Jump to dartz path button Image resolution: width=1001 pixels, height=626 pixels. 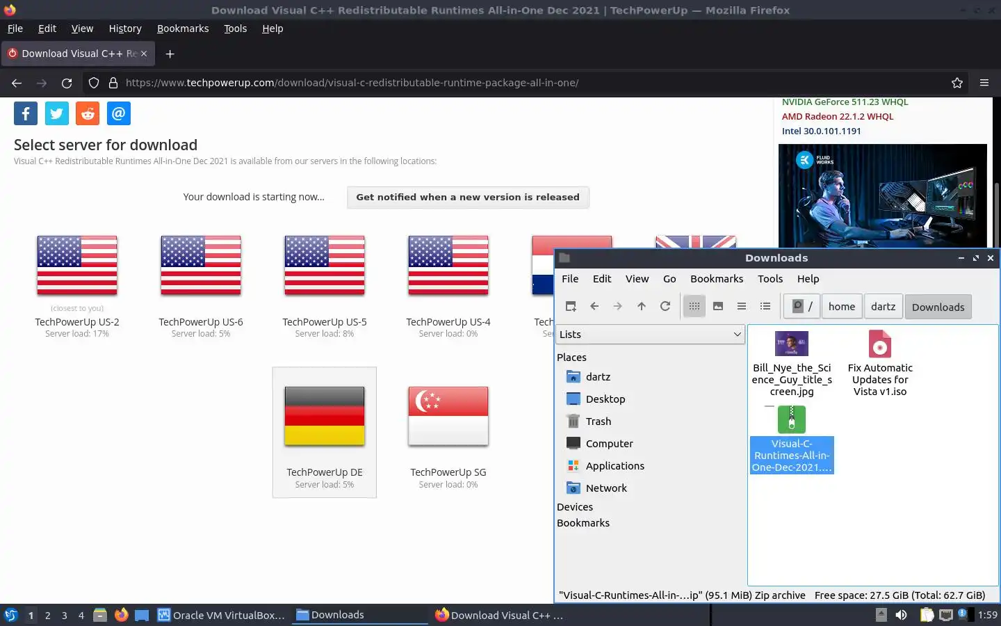coord(883,306)
